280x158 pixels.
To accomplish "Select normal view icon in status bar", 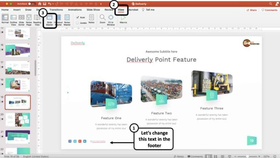I will [x=209, y=156].
